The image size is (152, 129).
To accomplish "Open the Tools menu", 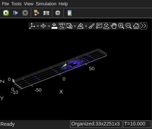I will 16,4.
